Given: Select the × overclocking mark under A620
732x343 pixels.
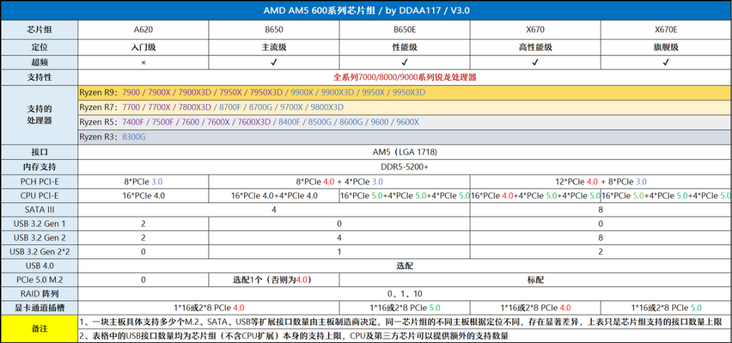Looking at the screenshot, I should pyautogui.click(x=143, y=62).
